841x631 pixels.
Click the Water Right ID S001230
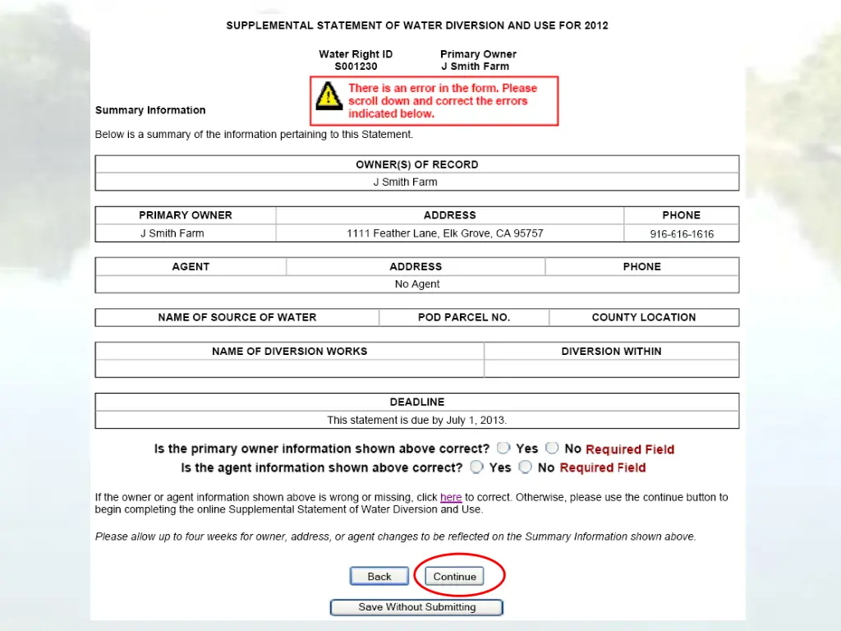click(356, 67)
